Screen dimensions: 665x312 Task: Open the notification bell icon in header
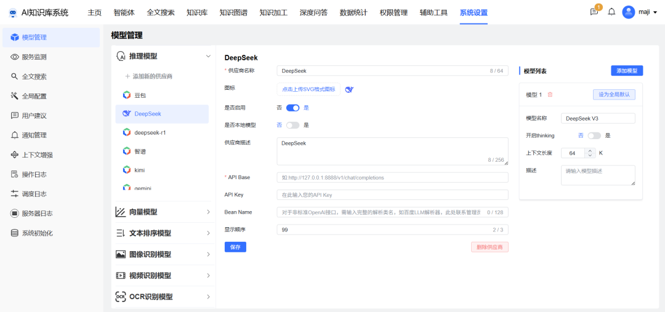[x=611, y=12]
